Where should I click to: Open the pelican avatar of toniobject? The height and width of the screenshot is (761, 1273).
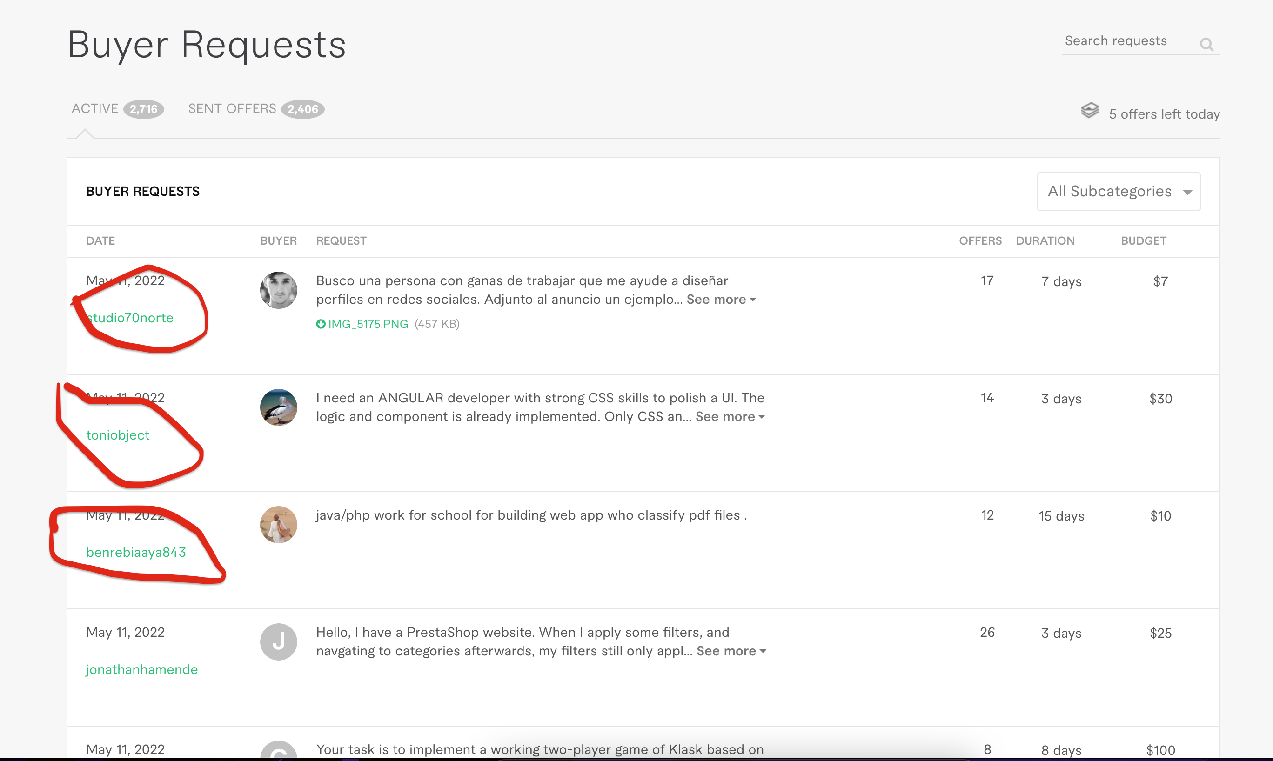click(279, 407)
